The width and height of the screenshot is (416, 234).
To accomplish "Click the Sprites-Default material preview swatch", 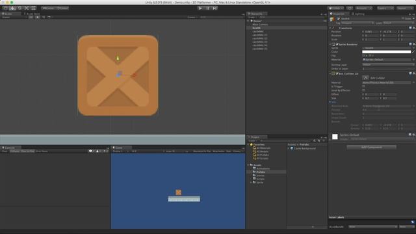I will coord(335,136).
